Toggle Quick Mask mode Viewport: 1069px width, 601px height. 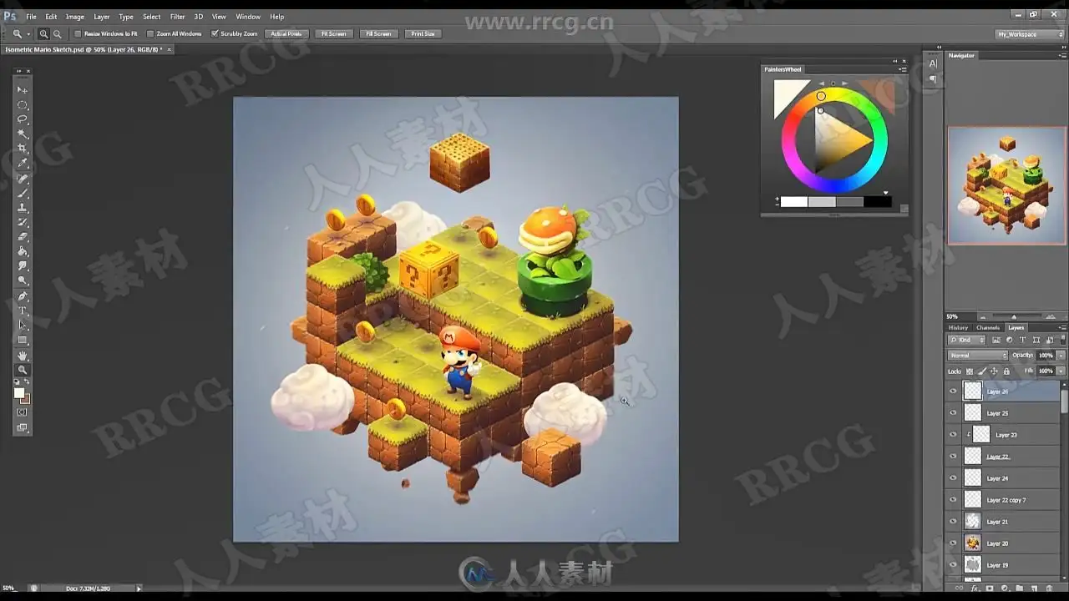pyautogui.click(x=23, y=412)
